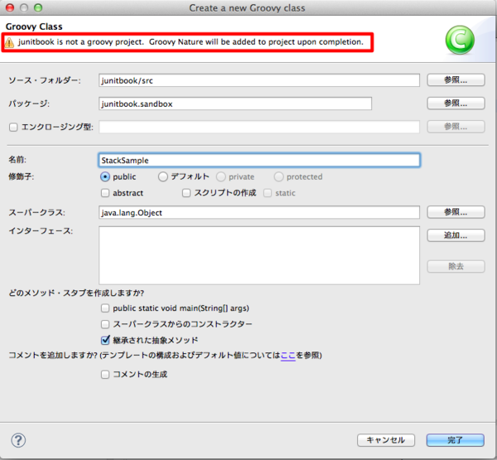Click the superclass field java.lang.Object
Viewport: 497px width, 460px height.
[259, 212]
